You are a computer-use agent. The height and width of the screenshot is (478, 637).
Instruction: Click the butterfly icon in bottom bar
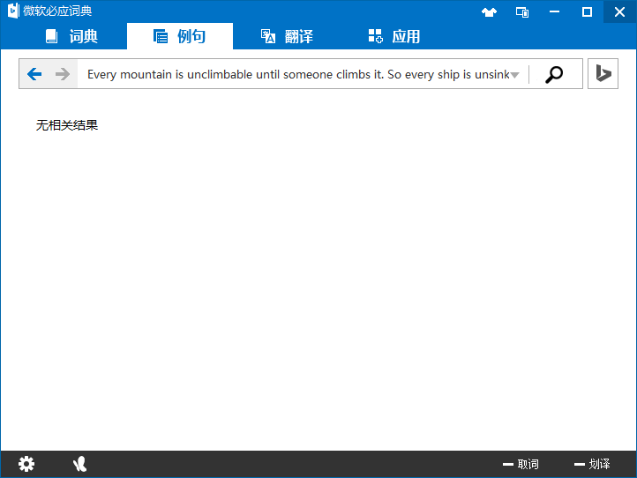tap(79, 464)
